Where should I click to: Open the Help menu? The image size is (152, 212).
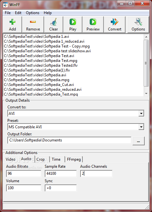48,13
